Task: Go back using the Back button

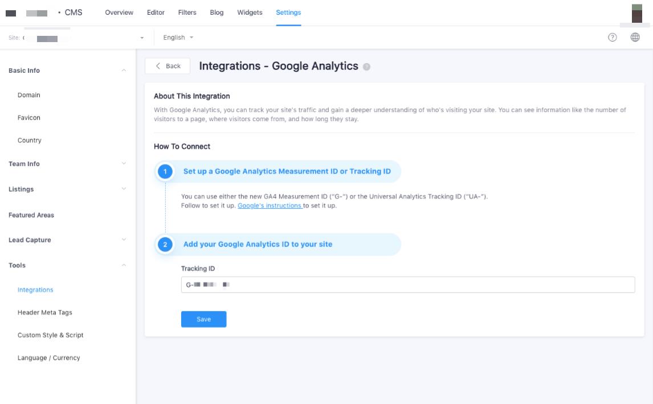Action: pyautogui.click(x=168, y=66)
